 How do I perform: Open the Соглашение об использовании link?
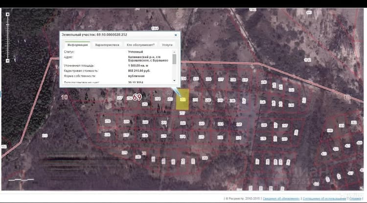(324, 199)
